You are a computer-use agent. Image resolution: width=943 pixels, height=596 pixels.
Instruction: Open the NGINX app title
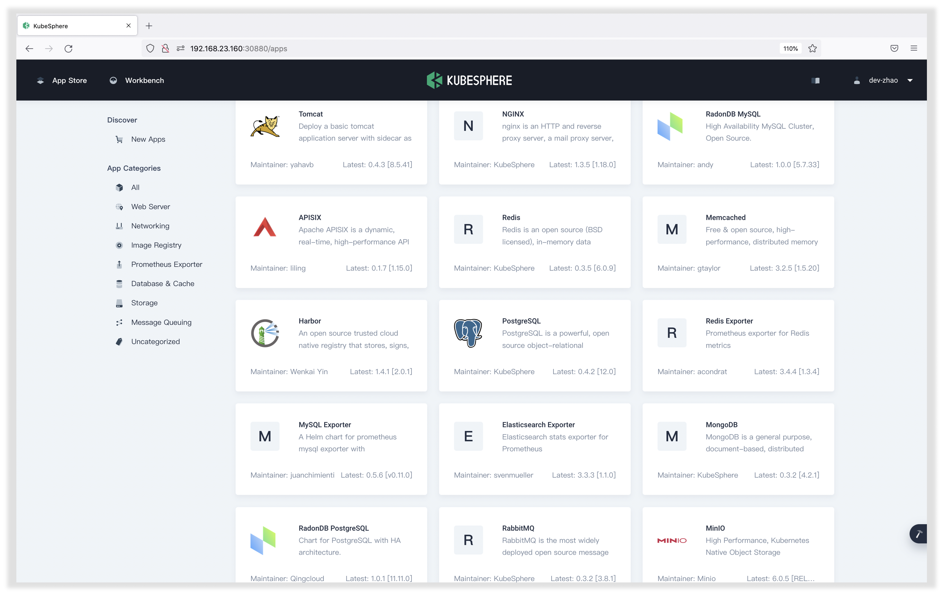[x=513, y=114]
